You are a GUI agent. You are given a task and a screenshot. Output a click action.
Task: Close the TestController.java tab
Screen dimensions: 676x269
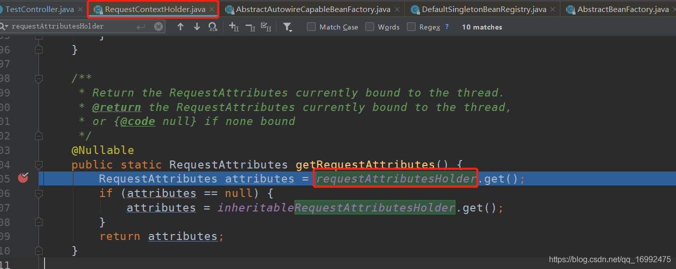click(80, 9)
